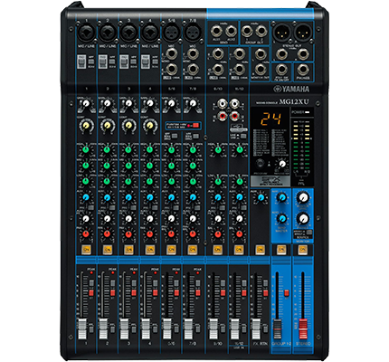389x362 pixels.
Task: Toggle the Group 1-2 red ST button
Action: 287,293
